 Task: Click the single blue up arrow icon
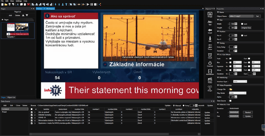59,4
